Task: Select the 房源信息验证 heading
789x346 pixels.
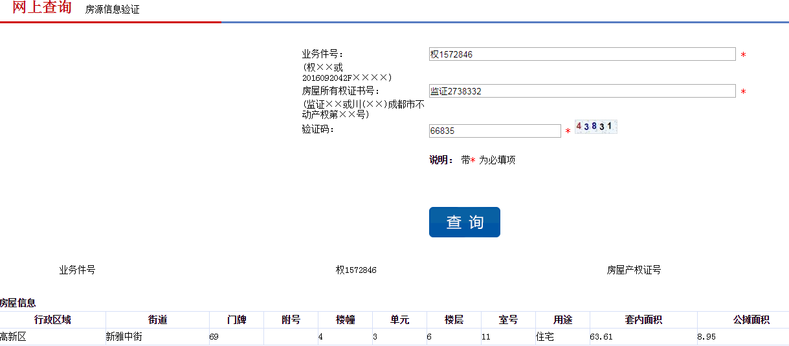Action: click(112, 10)
